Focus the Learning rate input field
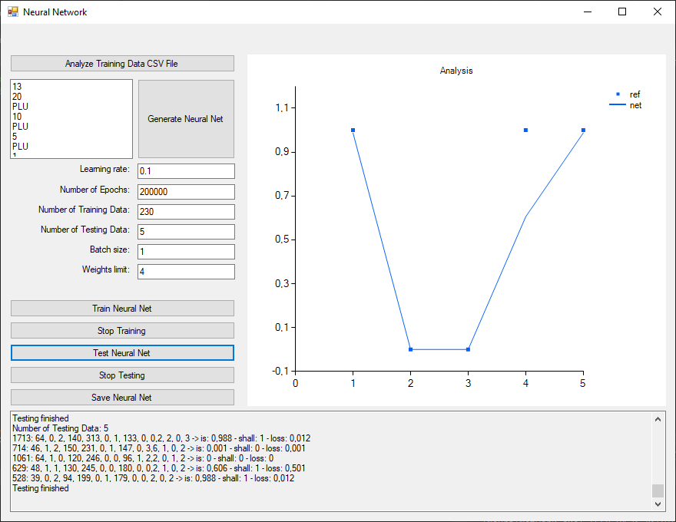Image resolution: width=676 pixels, height=522 pixels. 186,171
